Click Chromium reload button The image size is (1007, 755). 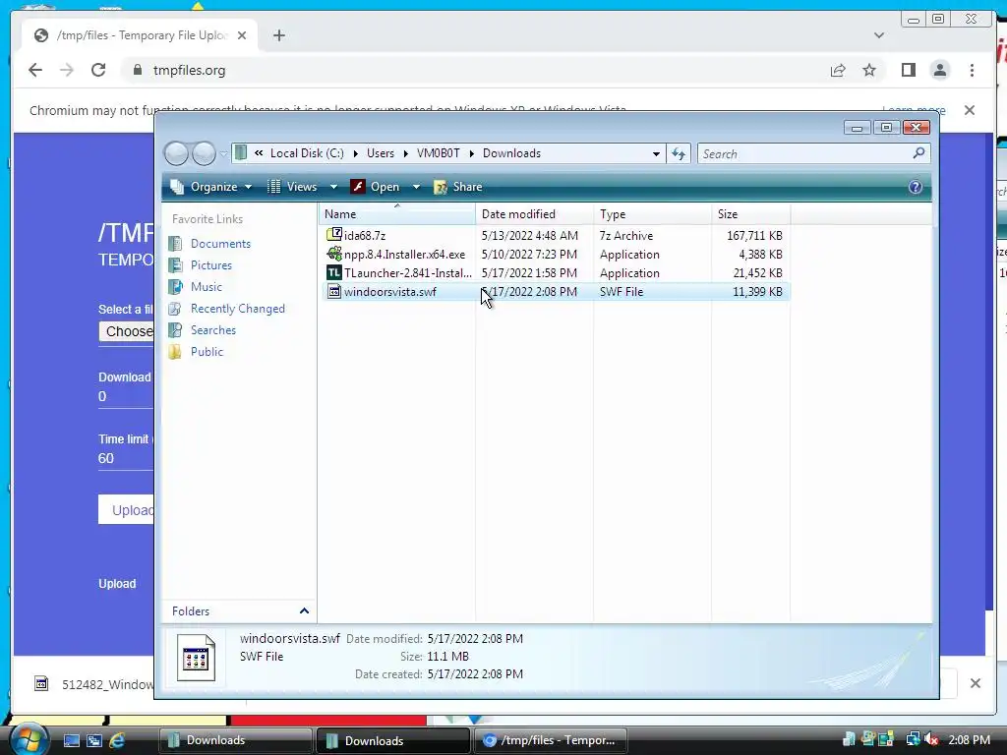click(x=98, y=70)
